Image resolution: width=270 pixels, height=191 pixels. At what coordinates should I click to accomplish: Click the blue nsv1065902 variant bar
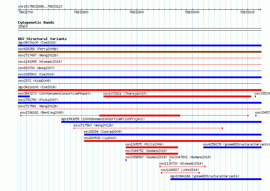click(140, 77)
